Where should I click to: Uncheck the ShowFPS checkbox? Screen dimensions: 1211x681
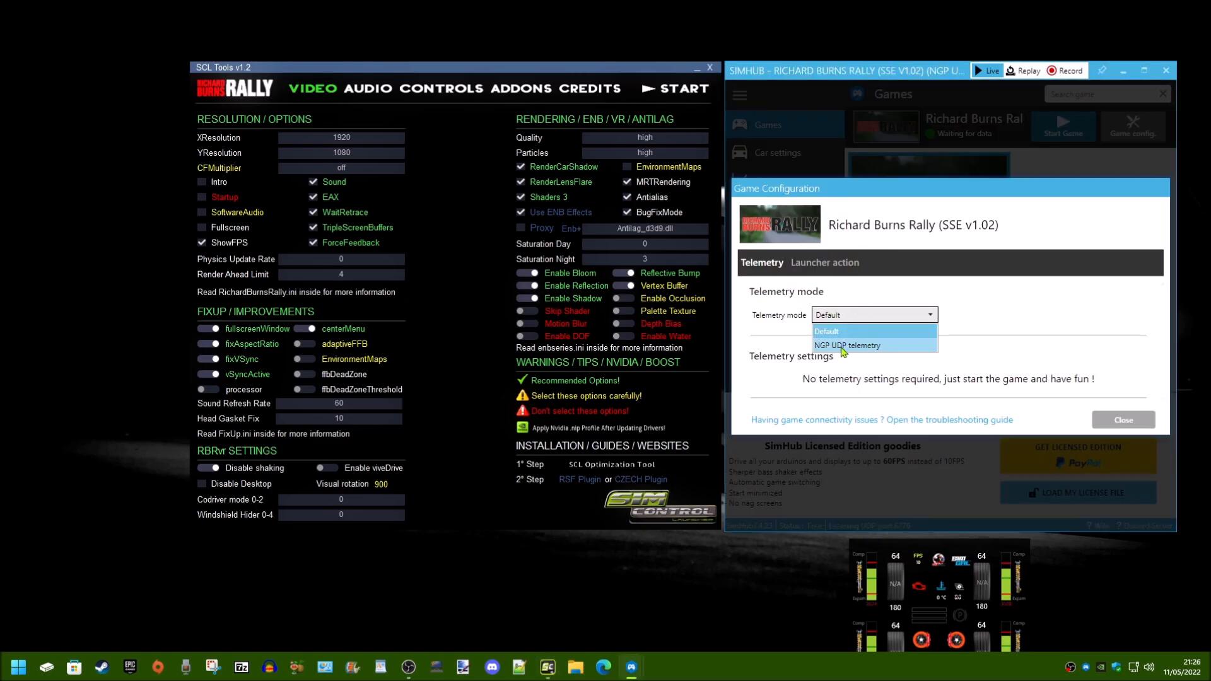coord(202,243)
